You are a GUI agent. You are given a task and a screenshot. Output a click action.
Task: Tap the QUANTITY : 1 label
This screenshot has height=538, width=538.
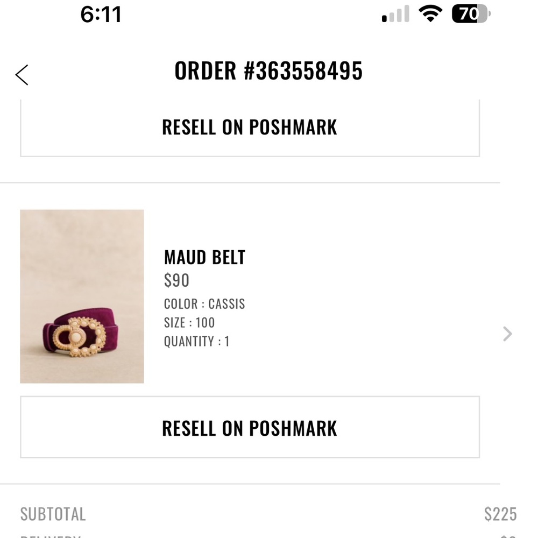(196, 341)
